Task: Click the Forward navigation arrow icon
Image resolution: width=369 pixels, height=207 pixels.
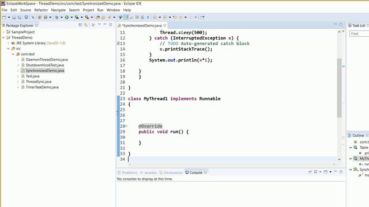Action: (x=191, y=17)
